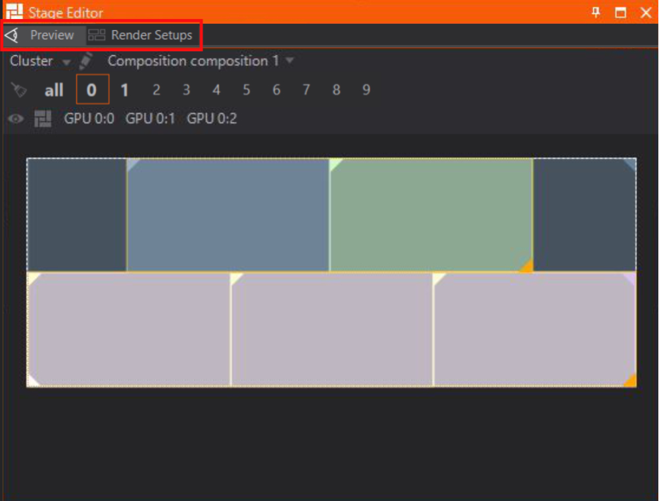
Task: Select layer number 1
Action: click(124, 90)
